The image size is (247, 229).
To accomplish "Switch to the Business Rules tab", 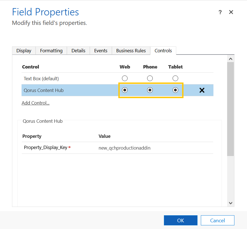I will click(x=131, y=51).
